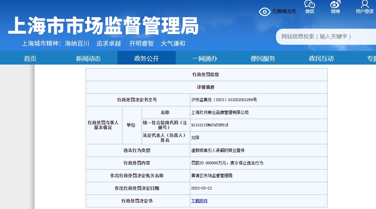
Task: Focus the 网站信息检索 search field
Action: coord(326,37)
